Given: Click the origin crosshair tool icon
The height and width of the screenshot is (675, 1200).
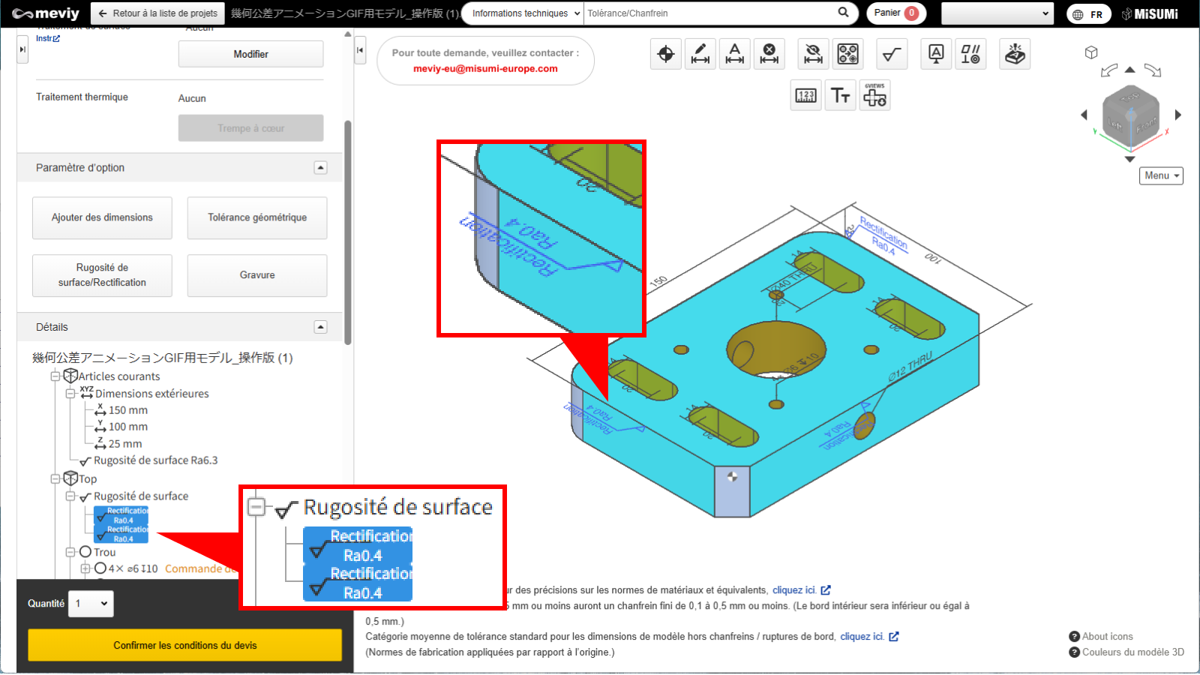Looking at the screenshot, I should coord(665,54).
